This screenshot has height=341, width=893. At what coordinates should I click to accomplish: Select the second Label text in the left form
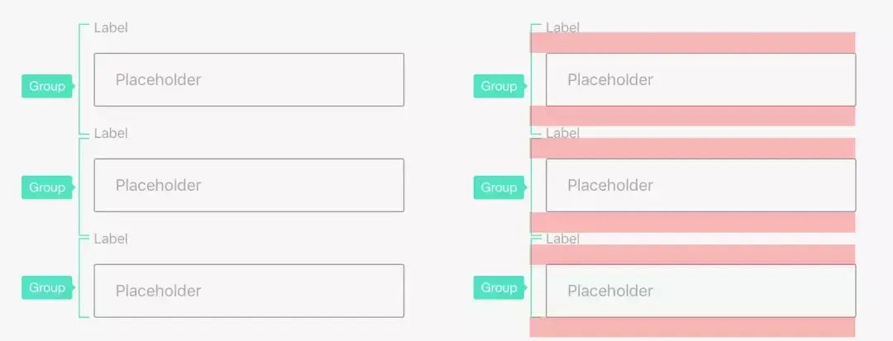(x=111, y=133)
